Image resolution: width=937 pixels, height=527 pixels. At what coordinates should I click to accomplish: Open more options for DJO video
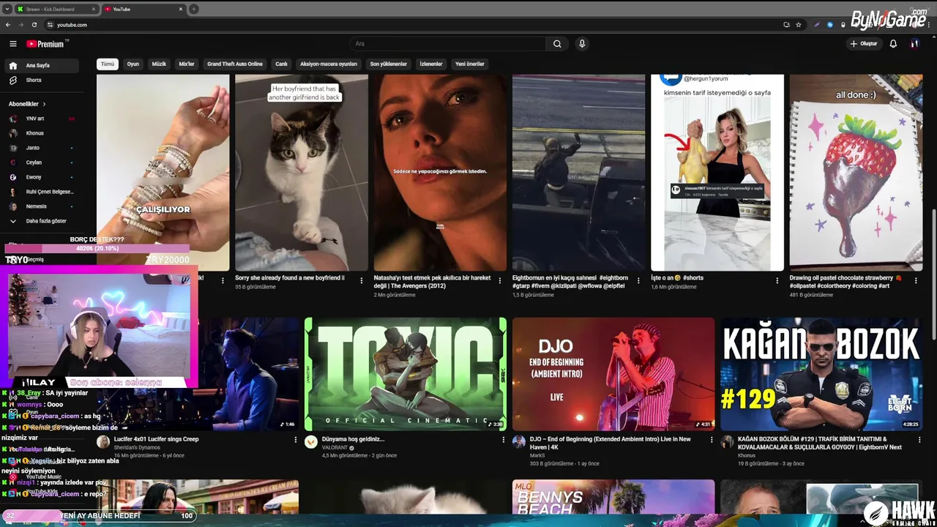[712, 440]
